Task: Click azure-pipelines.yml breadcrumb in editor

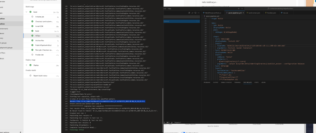Action: [213, 16]
